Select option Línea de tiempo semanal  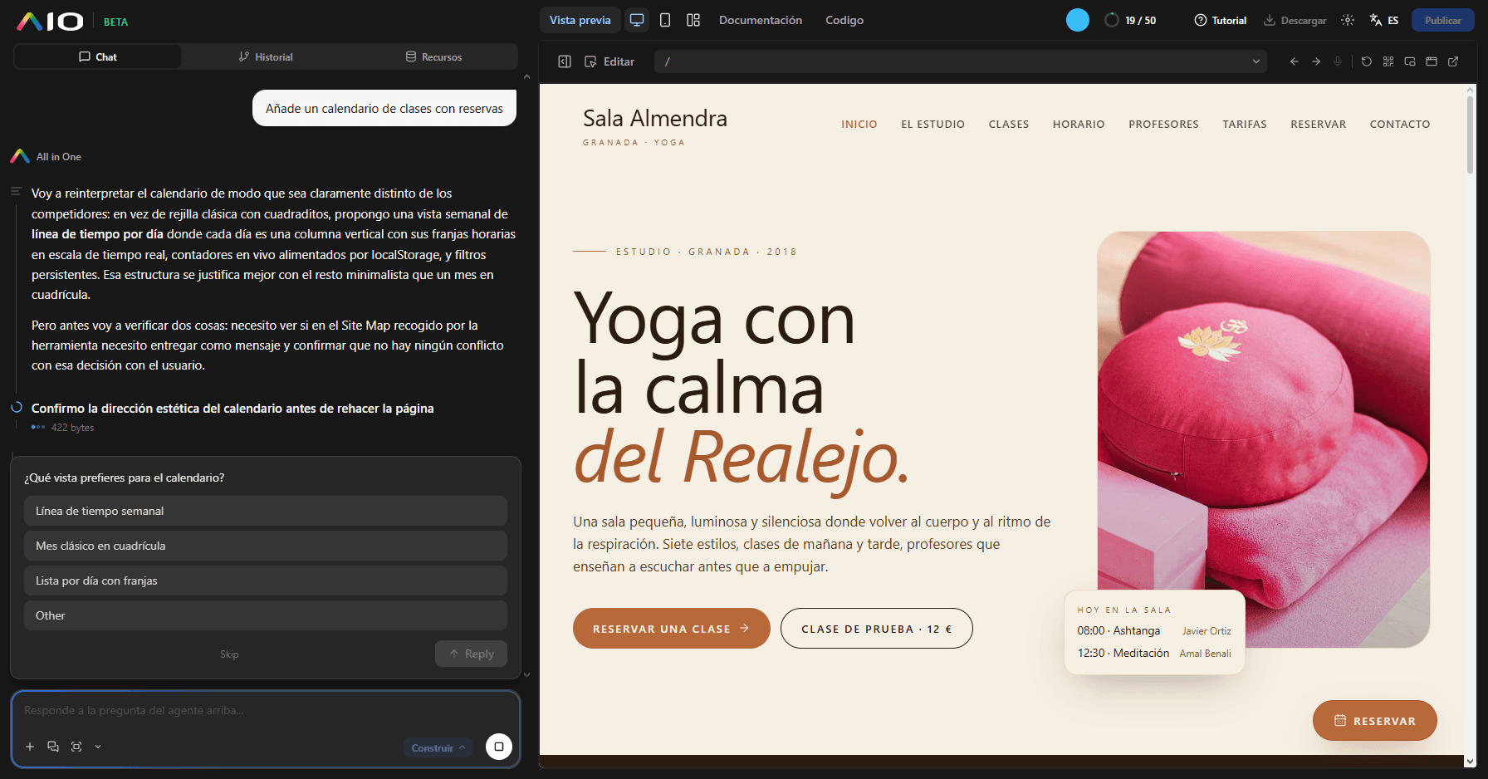click(266, 511)
